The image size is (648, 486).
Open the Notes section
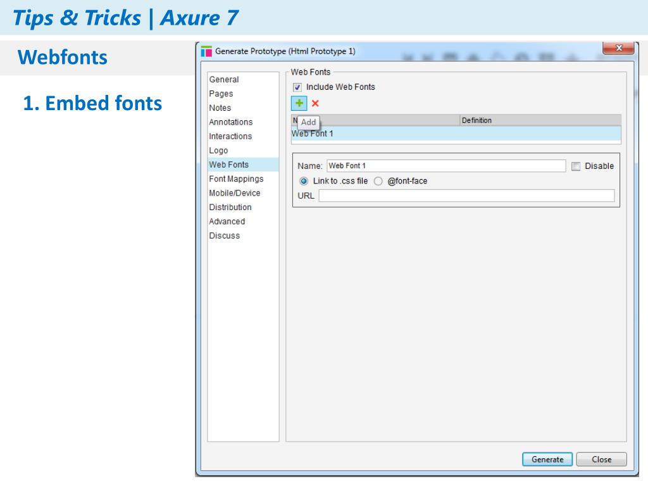[243, 108]
